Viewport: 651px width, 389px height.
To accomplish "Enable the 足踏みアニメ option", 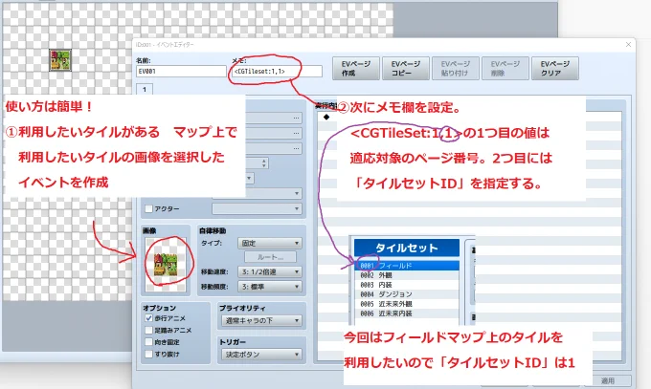I will pos(148,330).
